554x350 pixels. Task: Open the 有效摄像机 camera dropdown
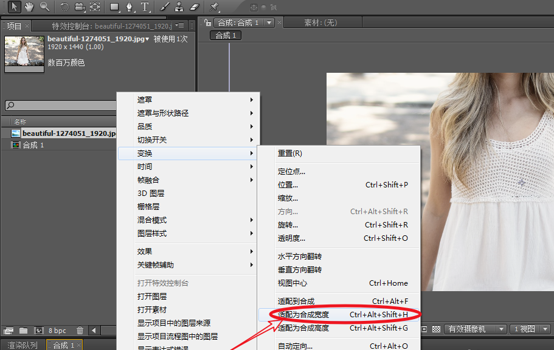click(475, 329)
